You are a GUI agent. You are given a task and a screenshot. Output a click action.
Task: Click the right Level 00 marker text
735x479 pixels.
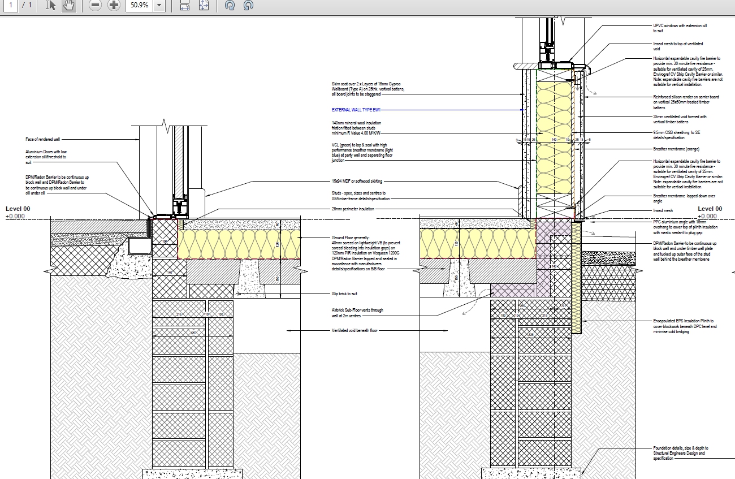tap(710, 209)
